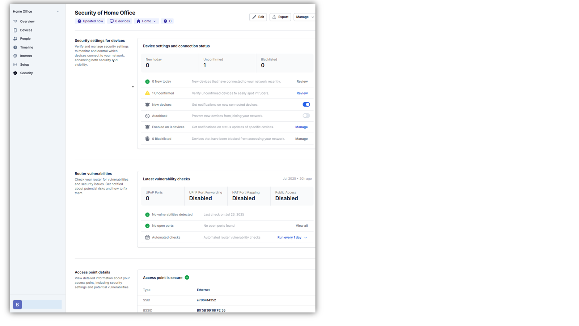Click the 8 devices chip

120,21
